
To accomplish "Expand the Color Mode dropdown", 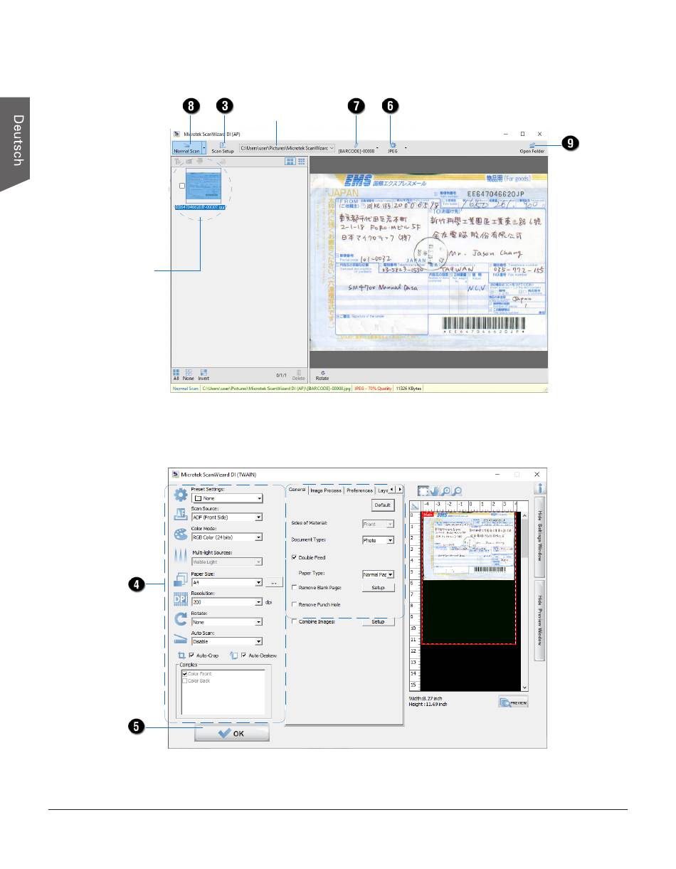I will coord(259,537).
